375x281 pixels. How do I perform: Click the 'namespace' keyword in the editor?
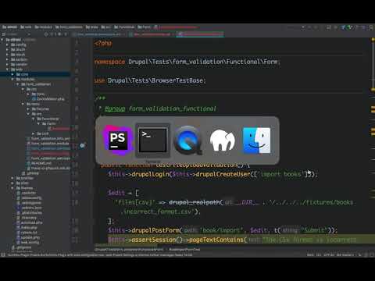[109, 62]
